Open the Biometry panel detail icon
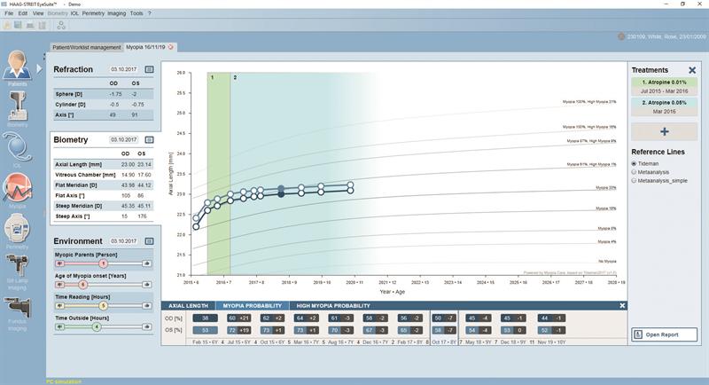This screenshot has width=709, height=385. click(x=149, y=140)
